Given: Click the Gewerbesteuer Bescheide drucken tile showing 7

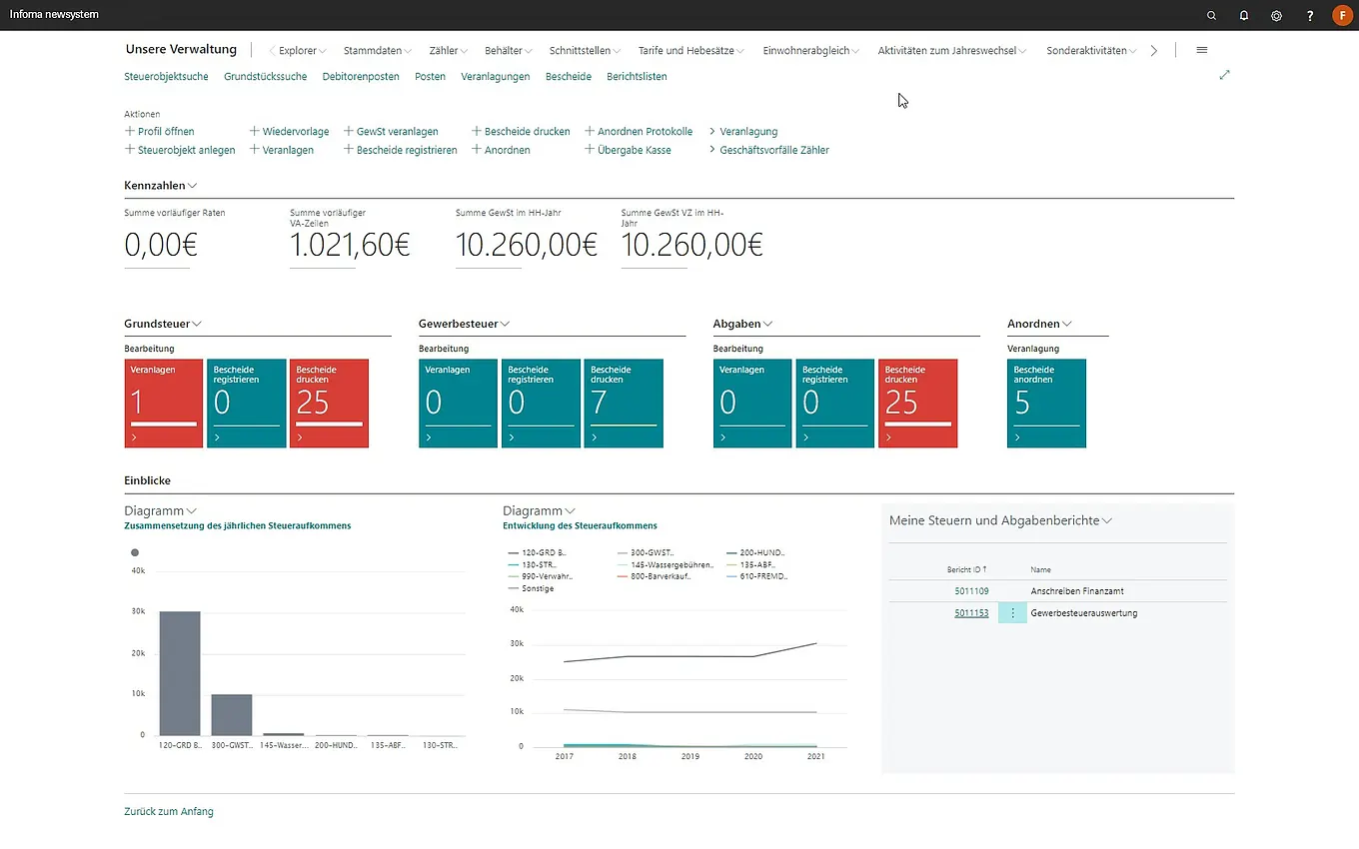Looking at the screenshot, I should click(x=623, y=404).
